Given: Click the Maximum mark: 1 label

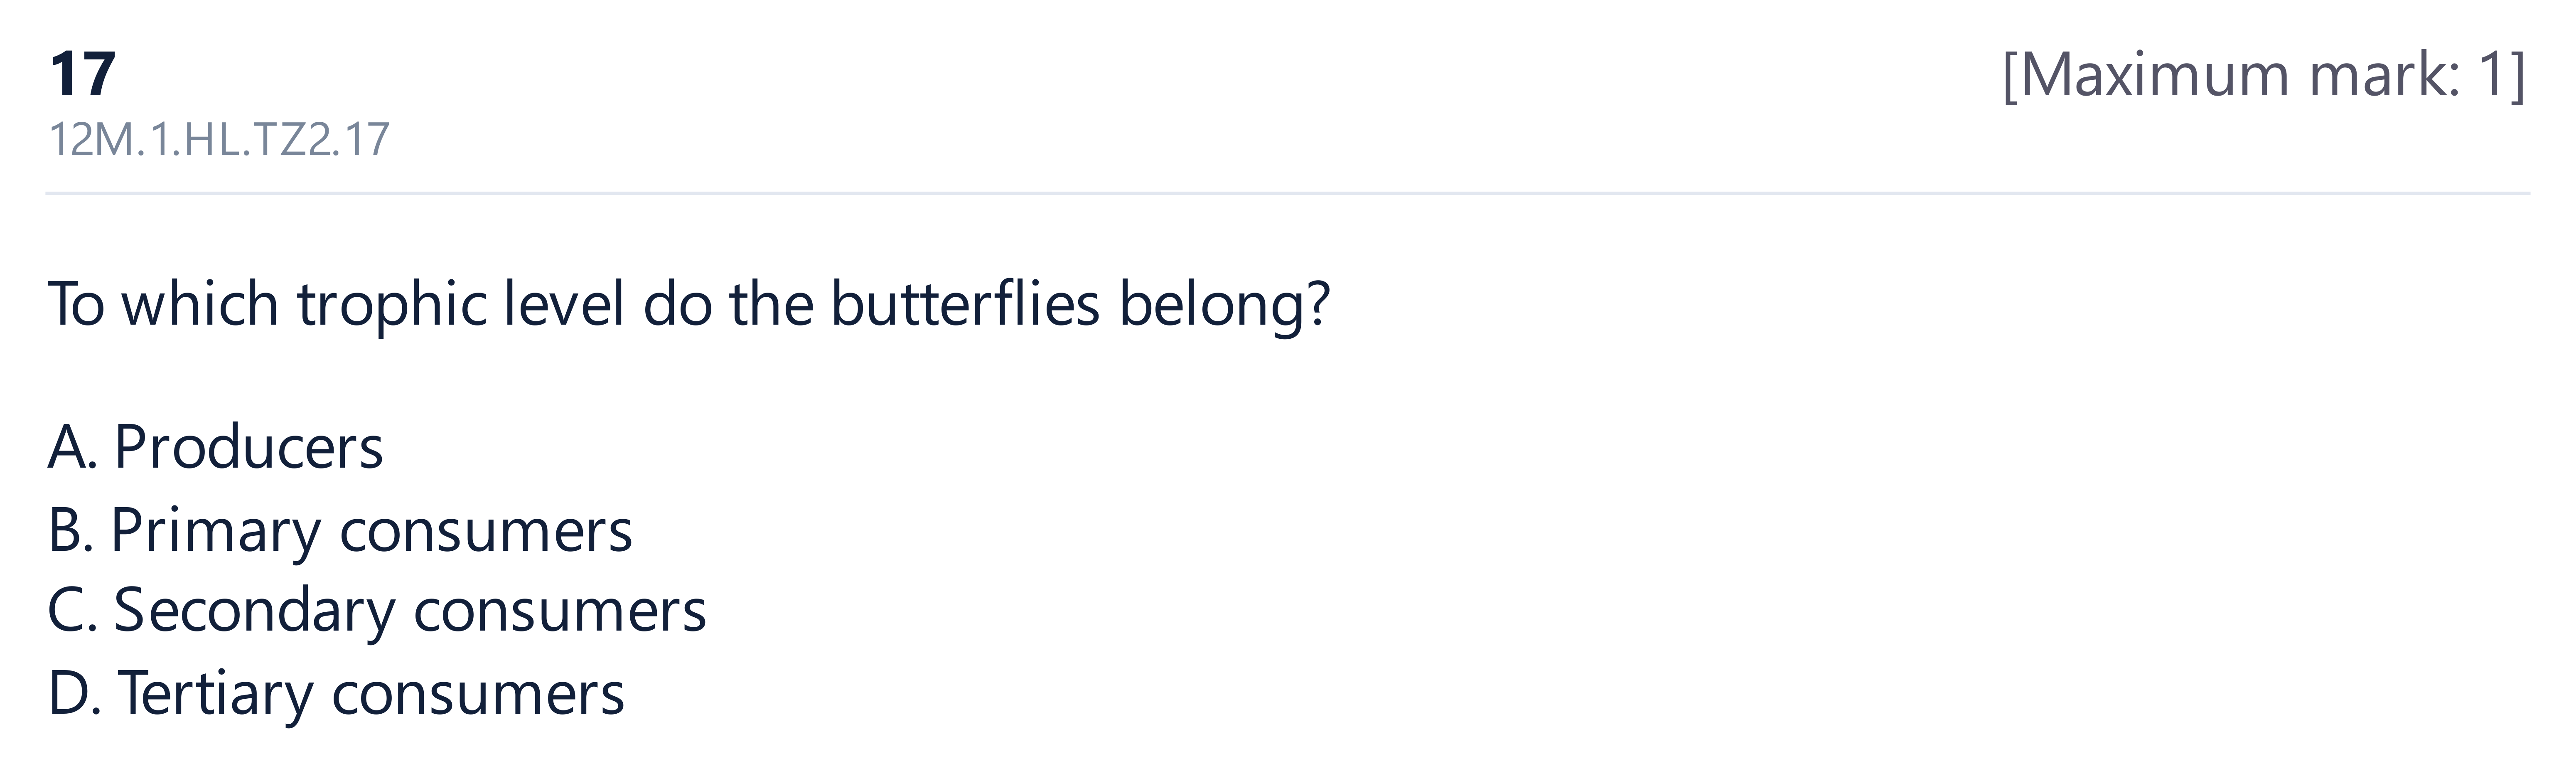Looking at the screenshot, I should click(x=2264, y=75).
